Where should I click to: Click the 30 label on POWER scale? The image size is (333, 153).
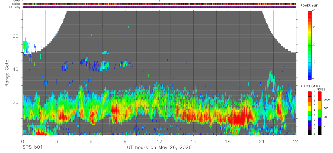[314, 28]
